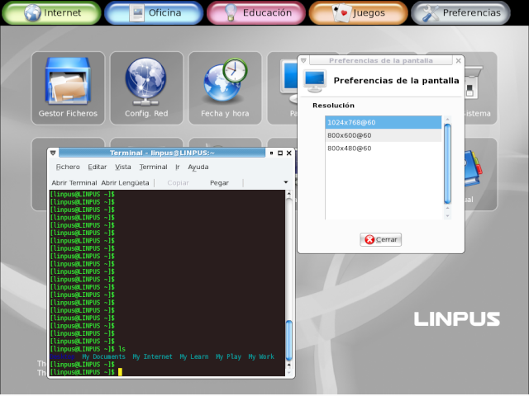Switch to the Oficina tab
Viewport: 529px width, 396px height.
coord(154,13)
